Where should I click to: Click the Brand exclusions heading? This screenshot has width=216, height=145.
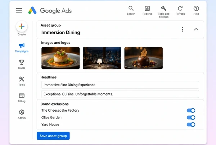[x=54, y=104]
